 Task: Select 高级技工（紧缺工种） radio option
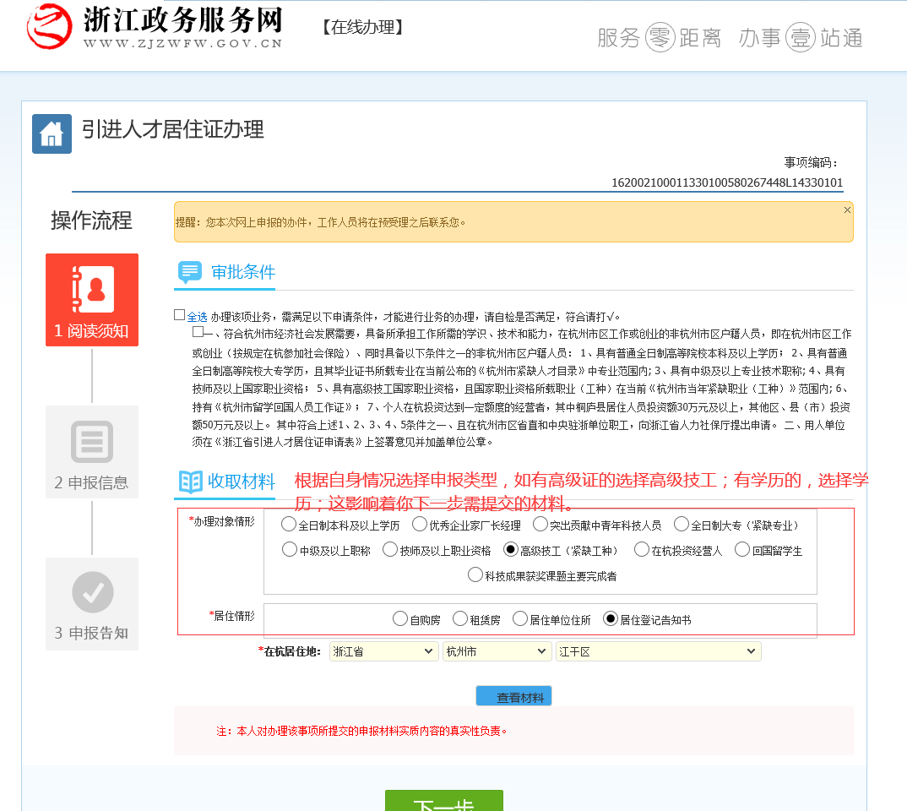click(x=510, y=549)
